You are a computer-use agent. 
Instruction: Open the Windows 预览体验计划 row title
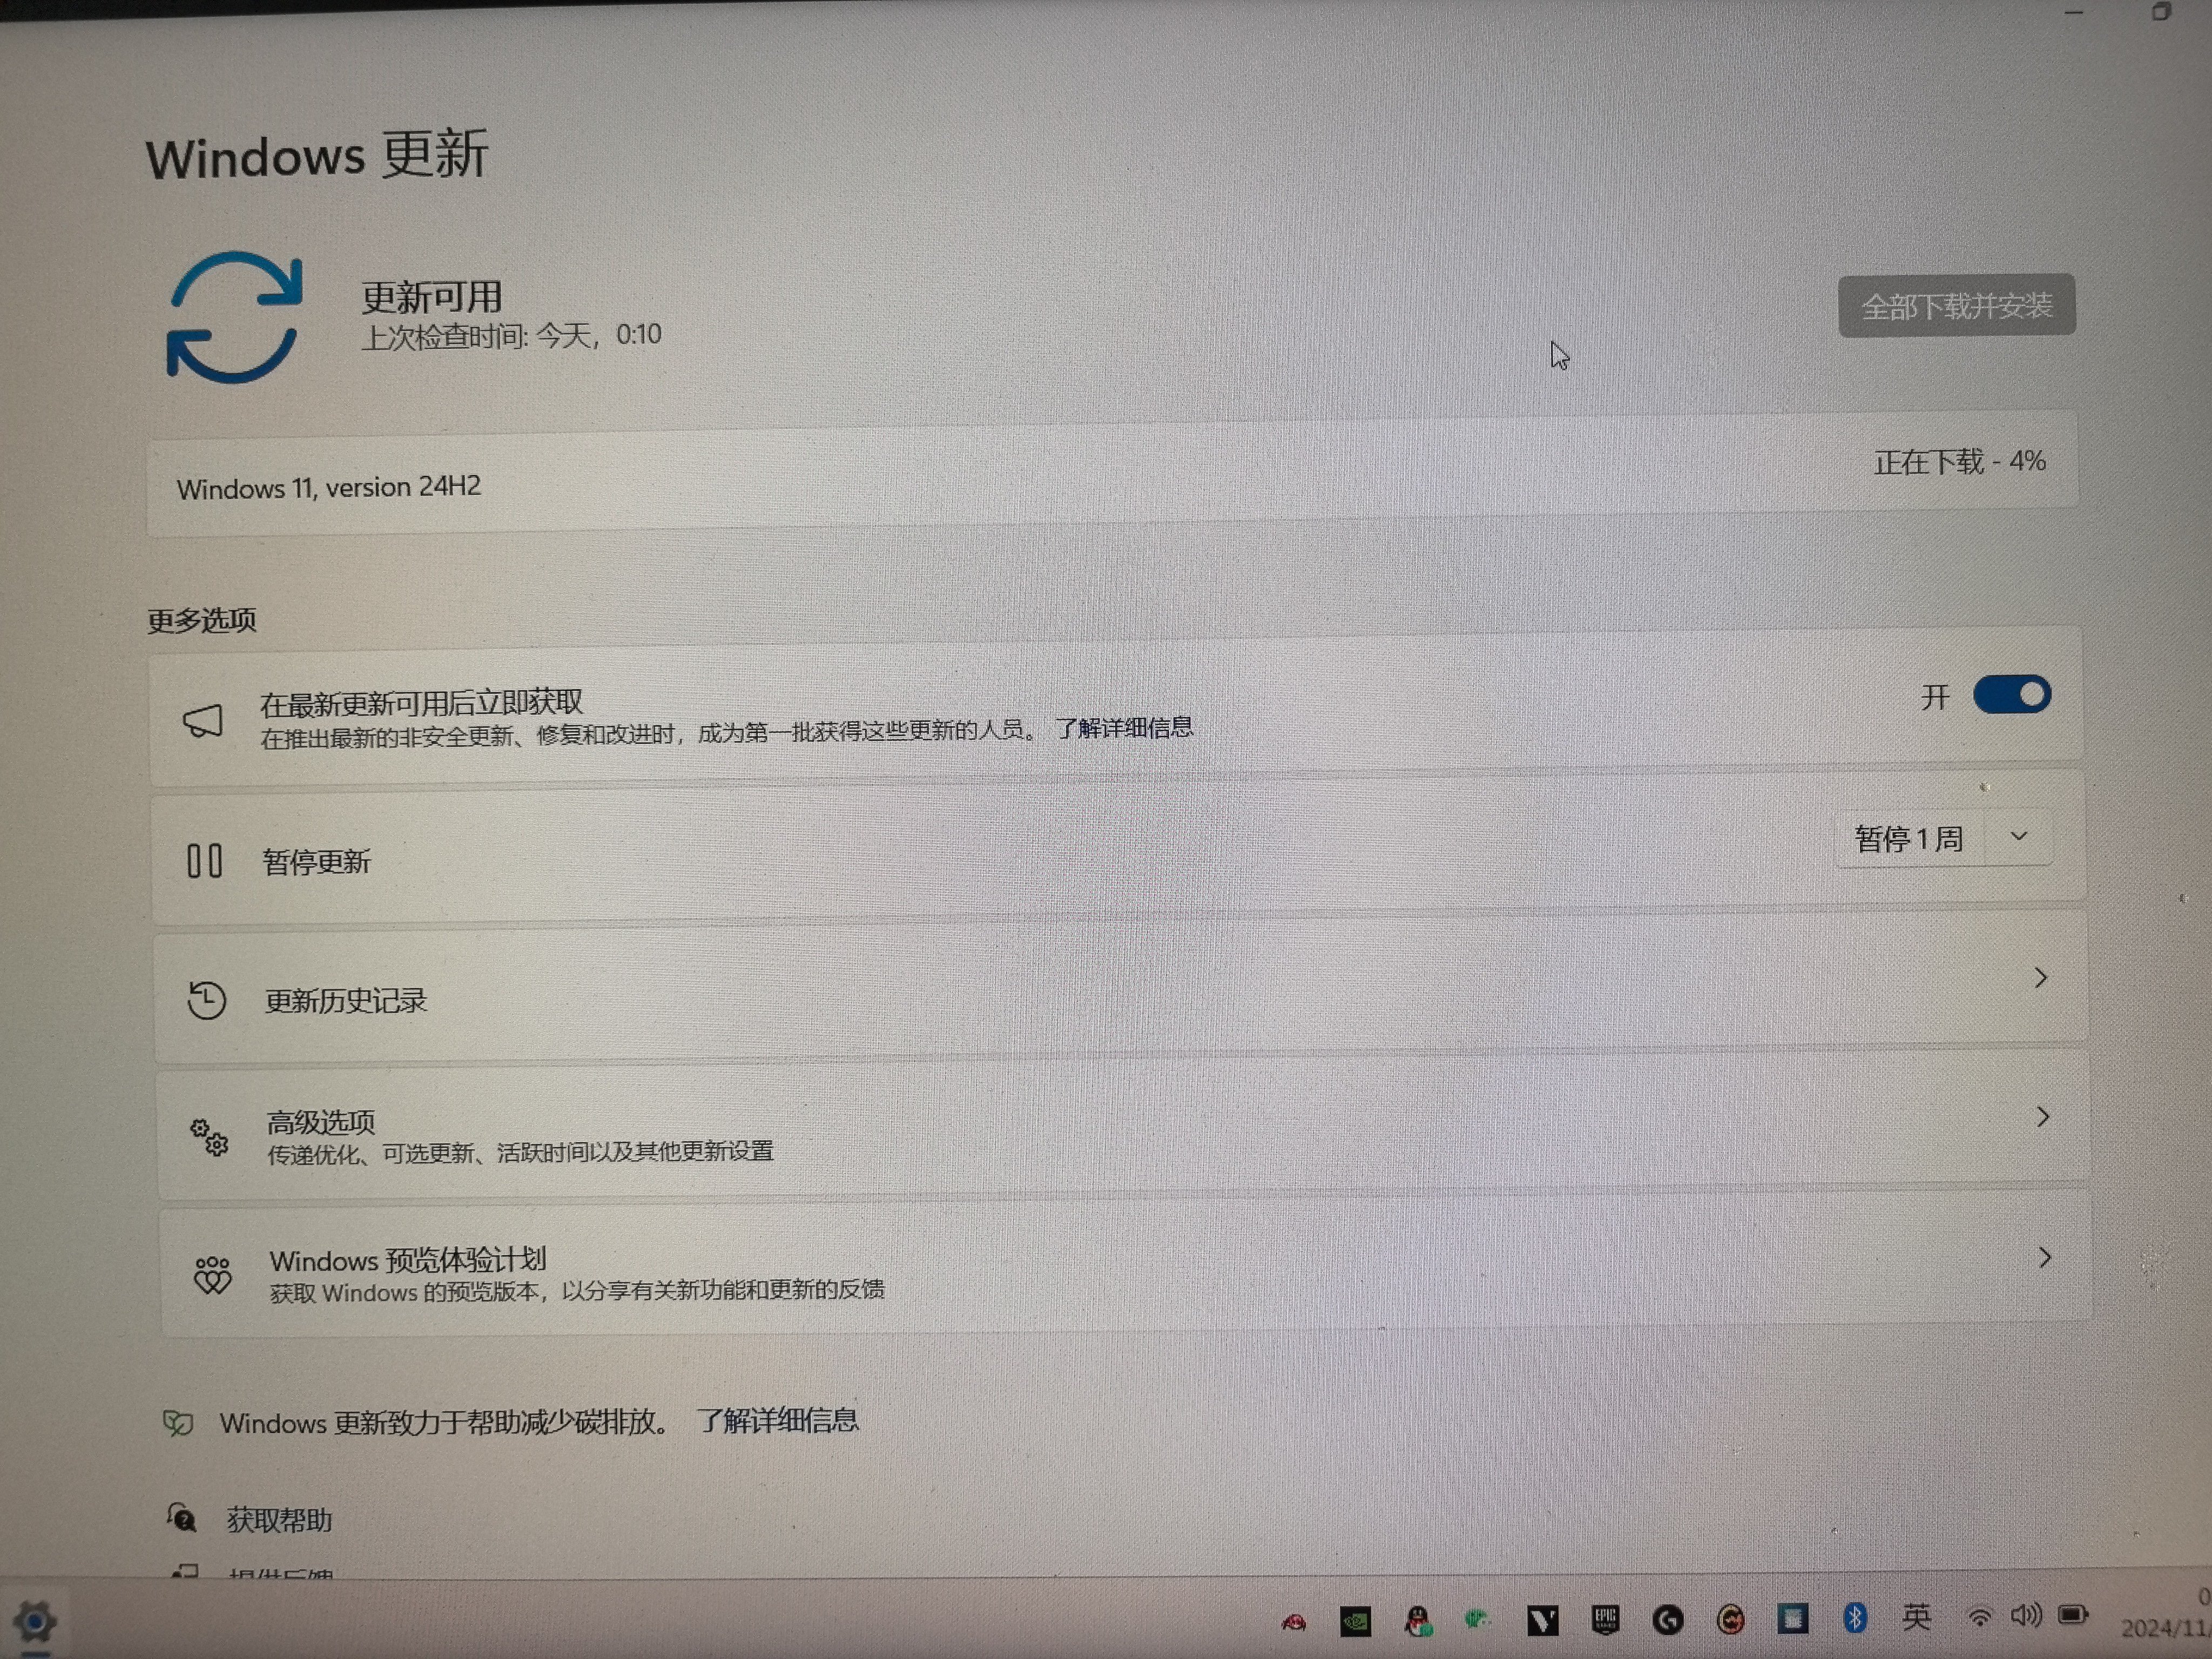coord(408,1259)
